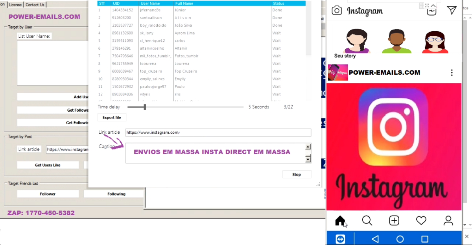Click the Follower button
Image resolution: width=472 pixels, height=245 pixels.
[x=48, y=194]
